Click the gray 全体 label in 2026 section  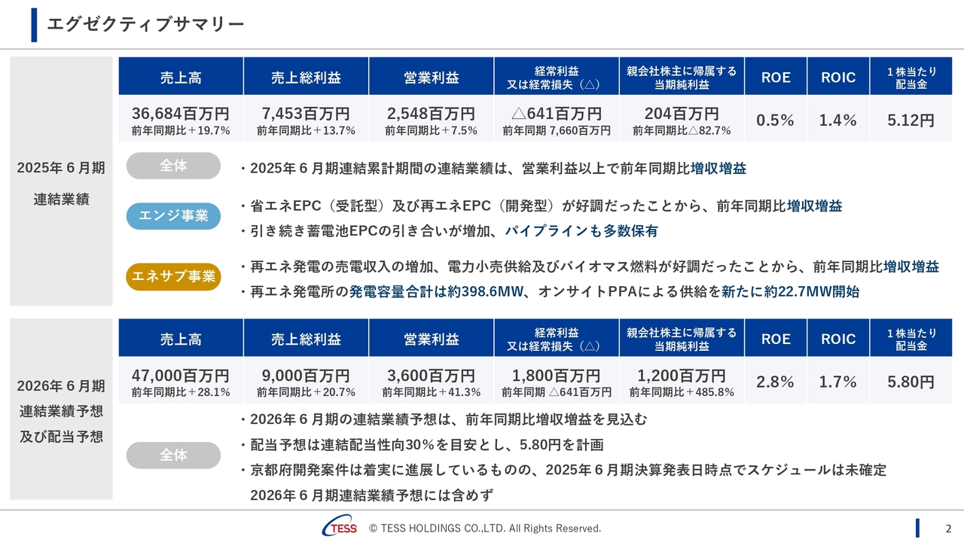coord(173,455)
